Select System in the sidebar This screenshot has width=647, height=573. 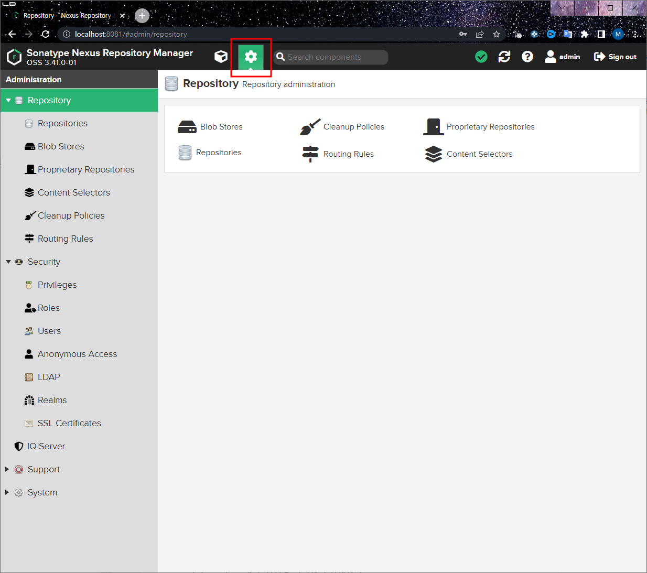click(x=79, y=492)
